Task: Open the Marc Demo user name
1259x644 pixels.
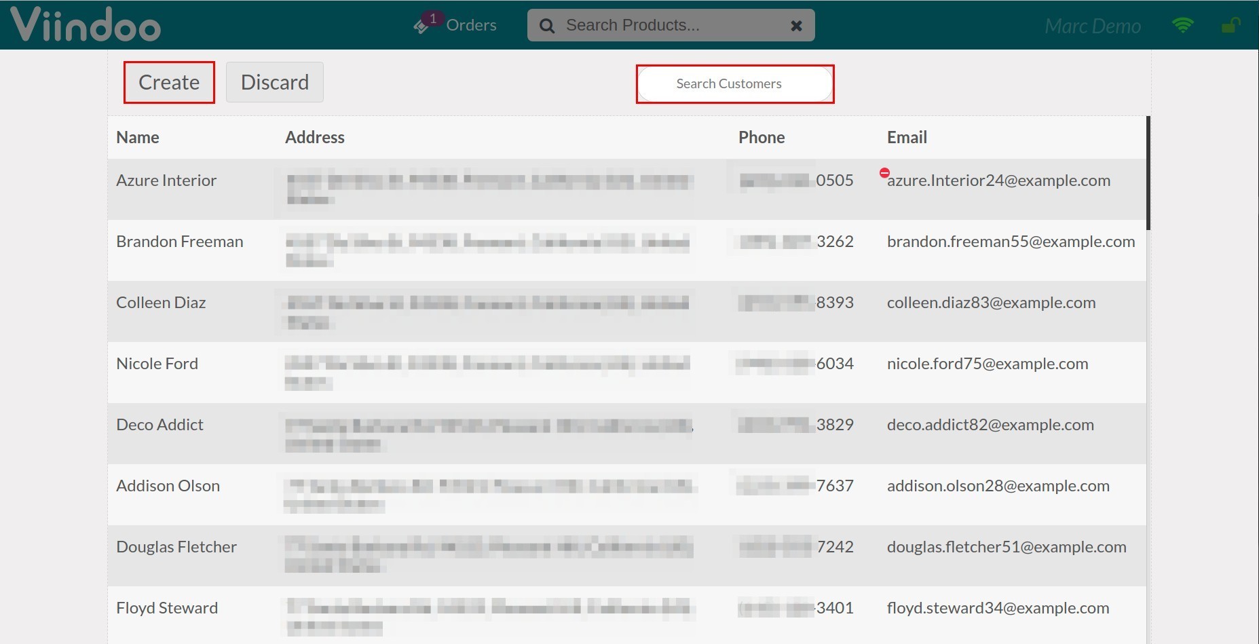Action: [x=1092, y=26]
